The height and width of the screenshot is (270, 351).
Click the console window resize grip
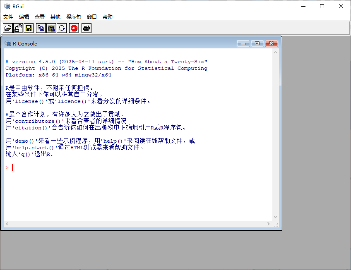pos(276,225)
